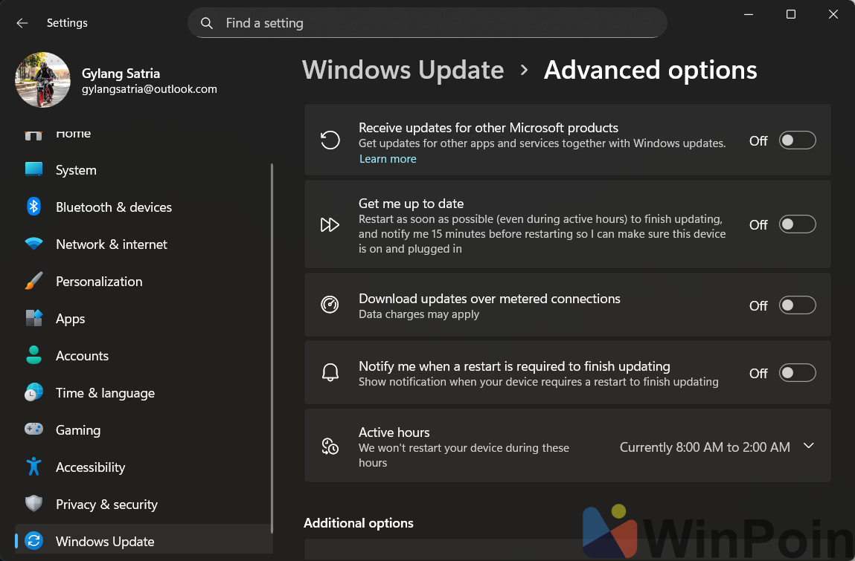This screenshot has width=855, height=561.
Task: Click the Active hours label
Action: pyautogui.click(x=394, y=432)
